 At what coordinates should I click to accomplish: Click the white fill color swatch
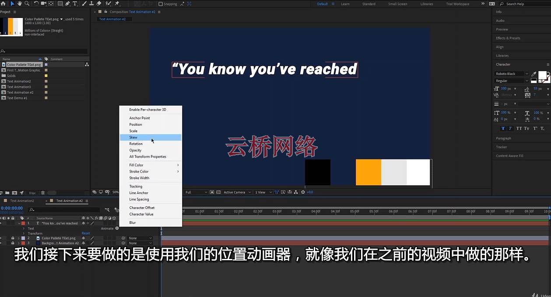pos(542,75)
